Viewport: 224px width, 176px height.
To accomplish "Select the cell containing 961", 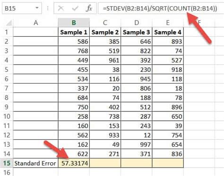I will (x=105, y=60).
